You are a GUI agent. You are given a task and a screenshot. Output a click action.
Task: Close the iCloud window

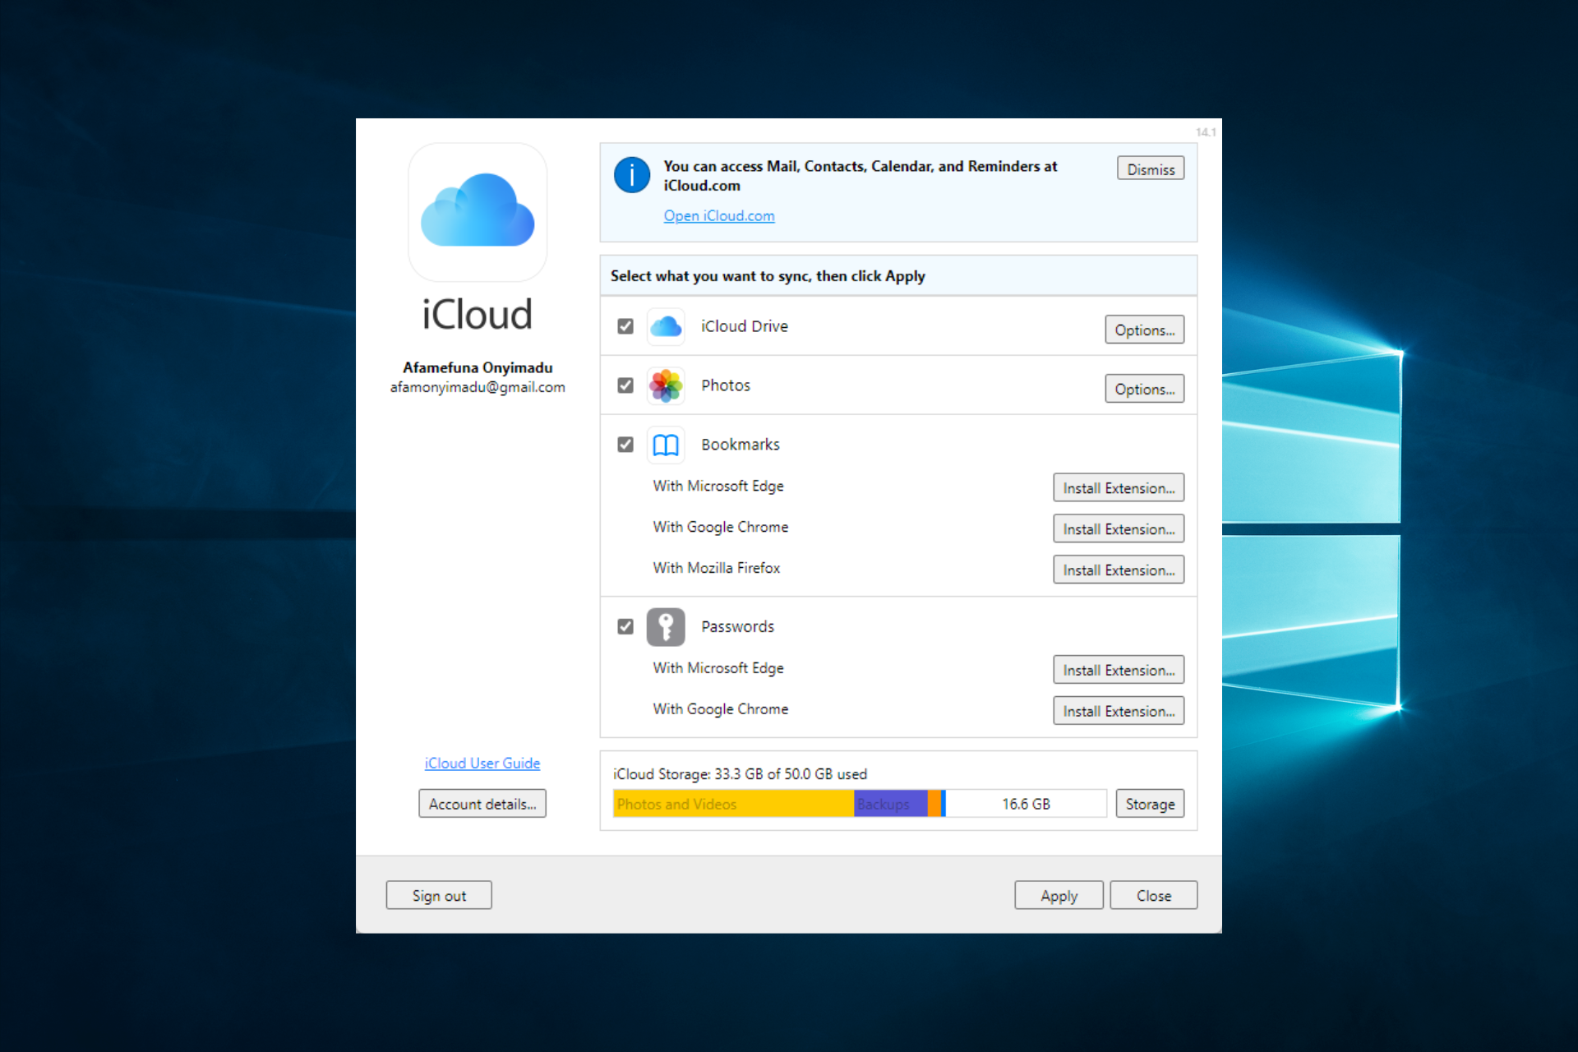coord(1154,895)
